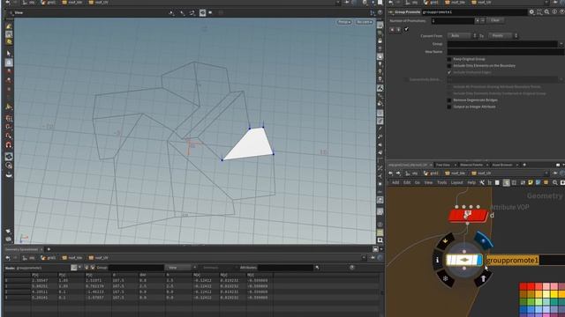Click the obj item in spreadsheet path bar
This screenshot has height=317, width=565.
click(x=28, y=258)
